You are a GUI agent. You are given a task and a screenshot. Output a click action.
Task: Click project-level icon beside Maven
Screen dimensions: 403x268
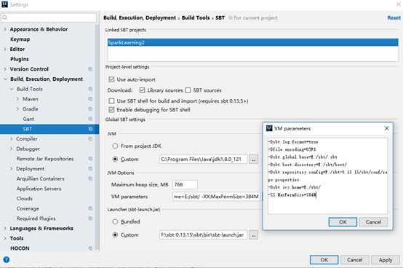[x=90, y=99]
